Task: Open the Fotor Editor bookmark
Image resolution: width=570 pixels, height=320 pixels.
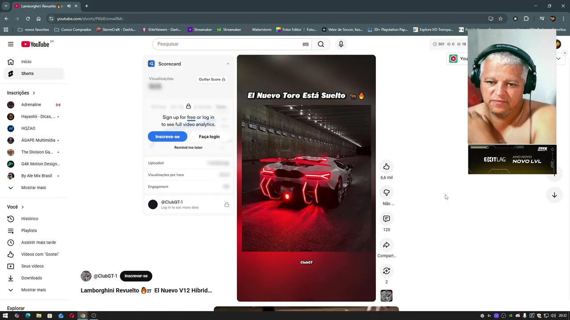Action: [x=296, y=29]
